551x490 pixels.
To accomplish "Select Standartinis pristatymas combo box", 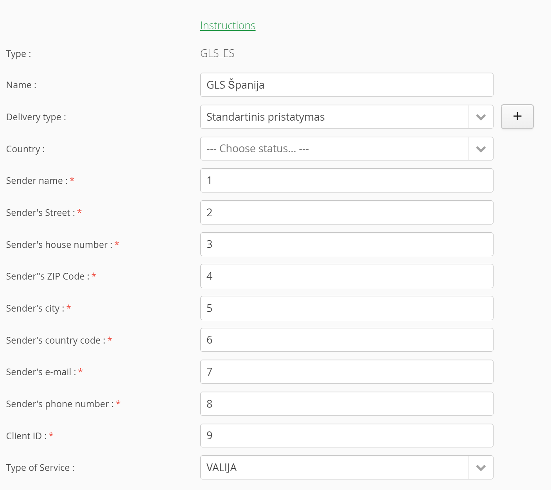I will [x=347, y=117].
